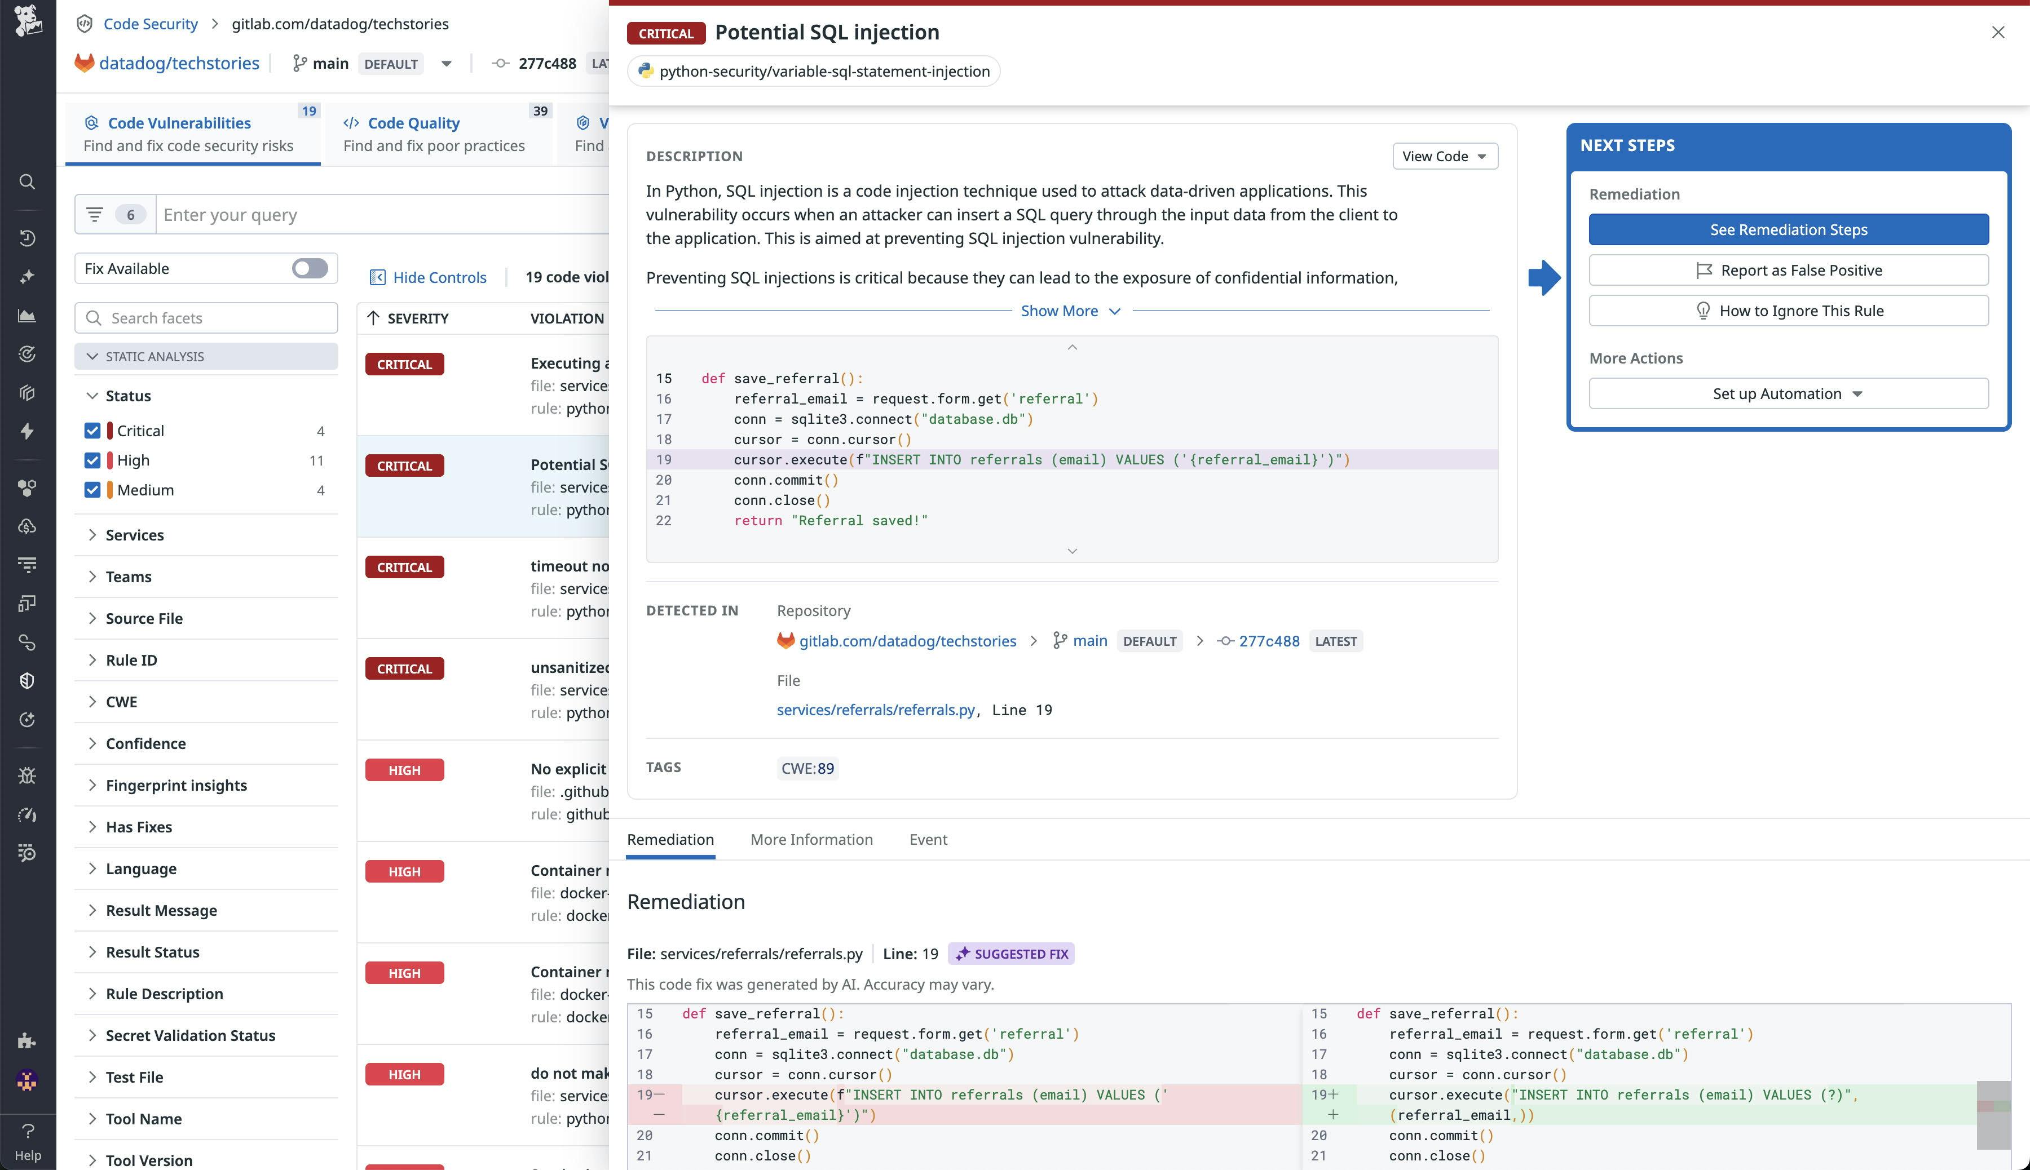2030x1170 pixels.
Task: Open the security shield icon in sidebar
Action: (x=27, y=681)
